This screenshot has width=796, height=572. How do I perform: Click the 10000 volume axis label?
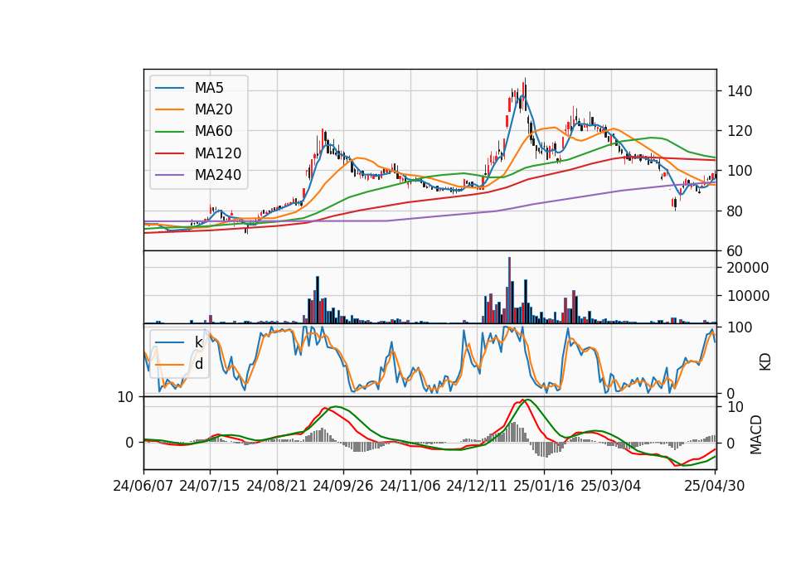coord(748,296)
